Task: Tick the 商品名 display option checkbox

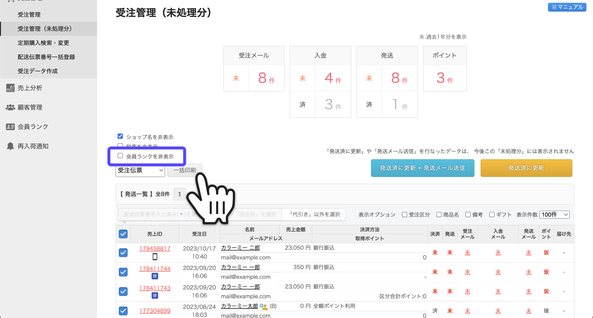Action: click(439, 215)
